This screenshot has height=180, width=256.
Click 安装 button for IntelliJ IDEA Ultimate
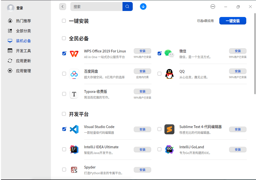[142, 150]
